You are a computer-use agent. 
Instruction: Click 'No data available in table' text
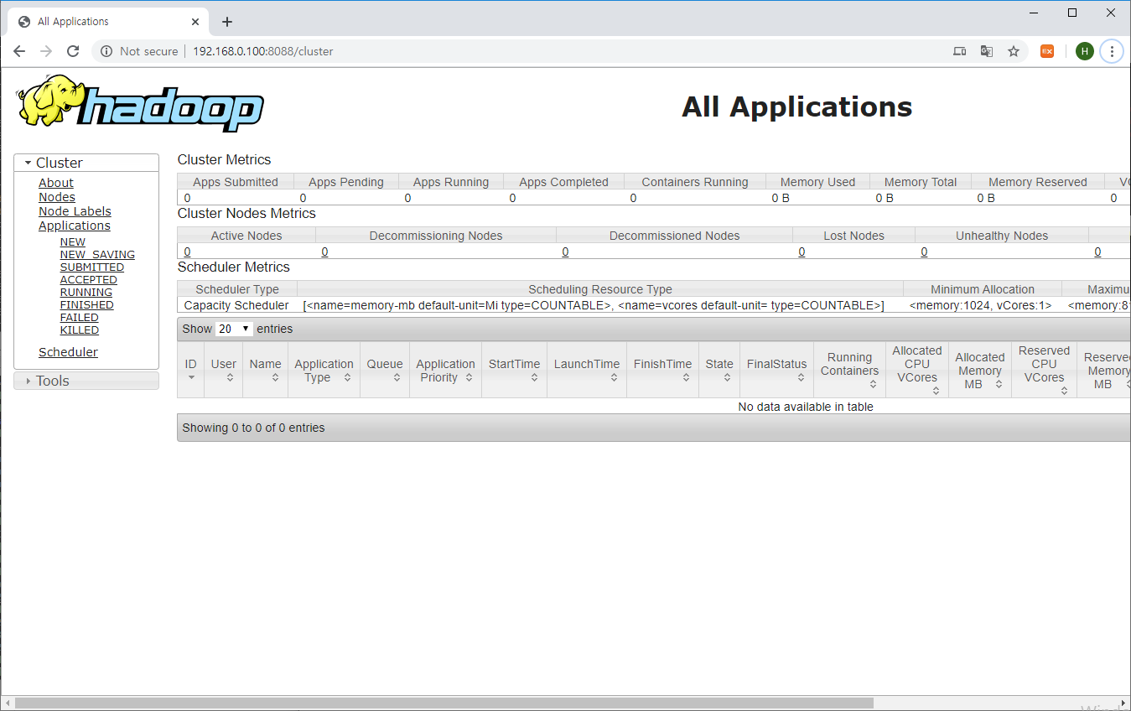pos(806,407)
